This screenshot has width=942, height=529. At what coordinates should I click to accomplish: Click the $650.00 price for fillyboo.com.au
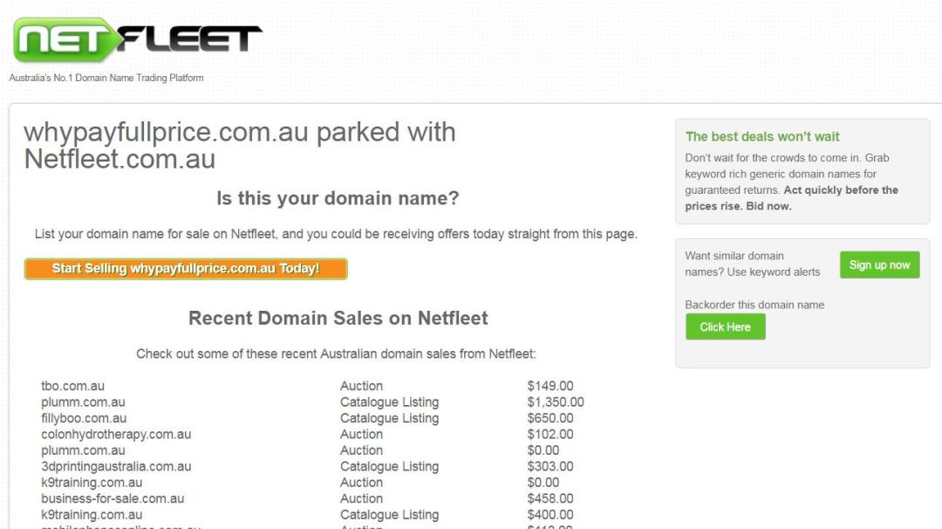pyautogui.click(x=550, y=418)
